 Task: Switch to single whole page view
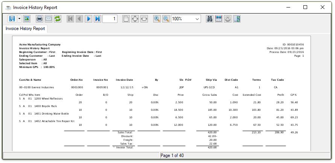pyautogui.click(x=126, y=19)
